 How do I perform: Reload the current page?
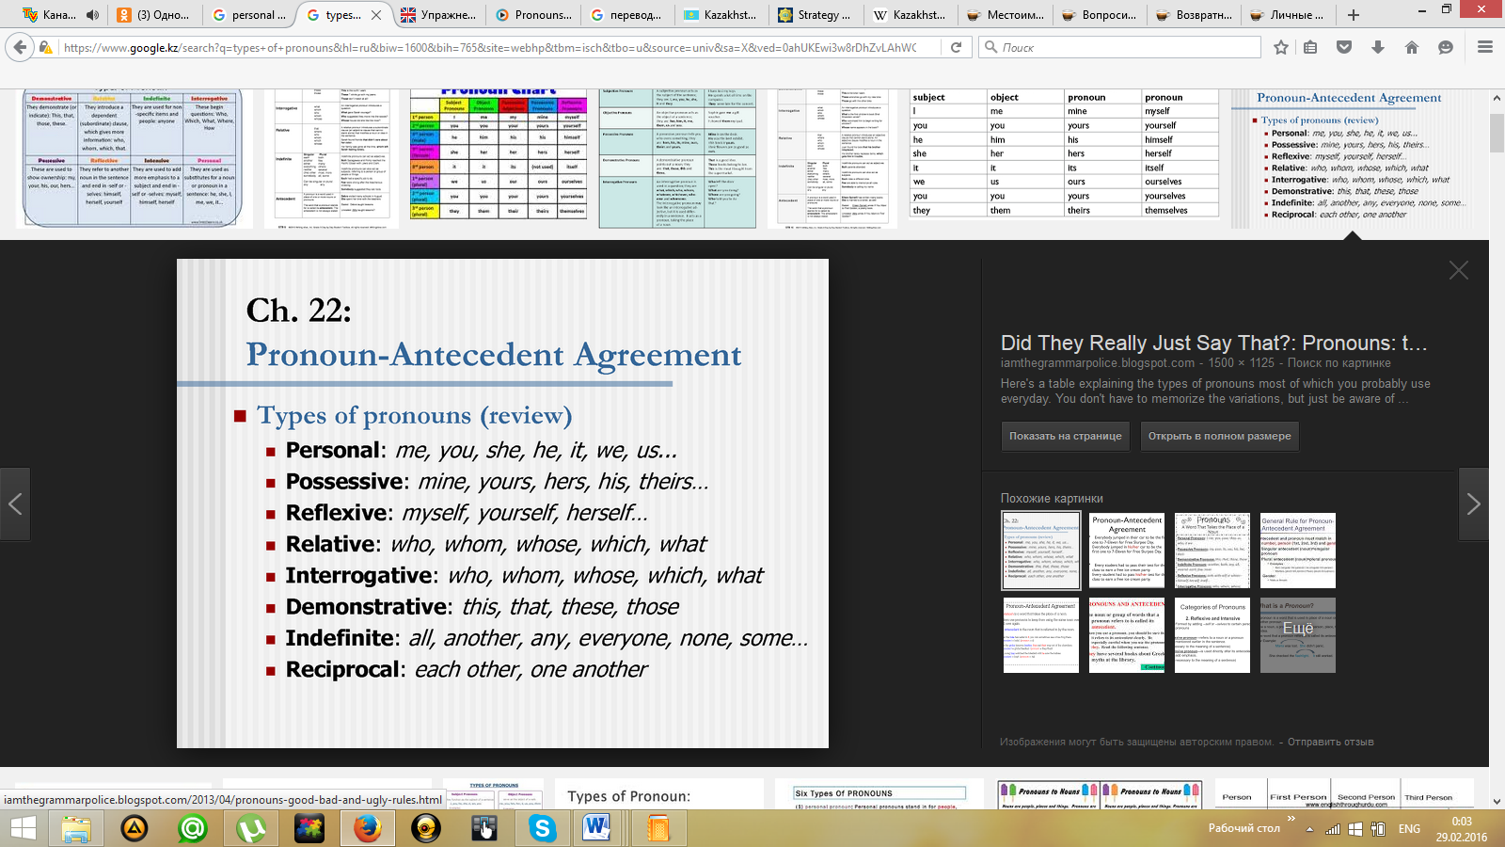click(957, 47)
